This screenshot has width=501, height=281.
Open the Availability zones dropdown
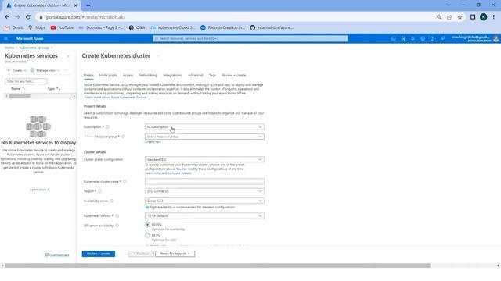[204, 201]
